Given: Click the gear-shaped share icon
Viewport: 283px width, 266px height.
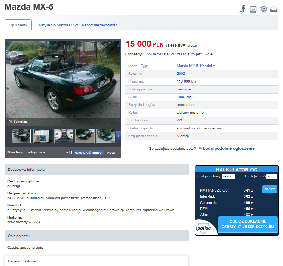Looking at the screenshot, I should click(264, 9).
